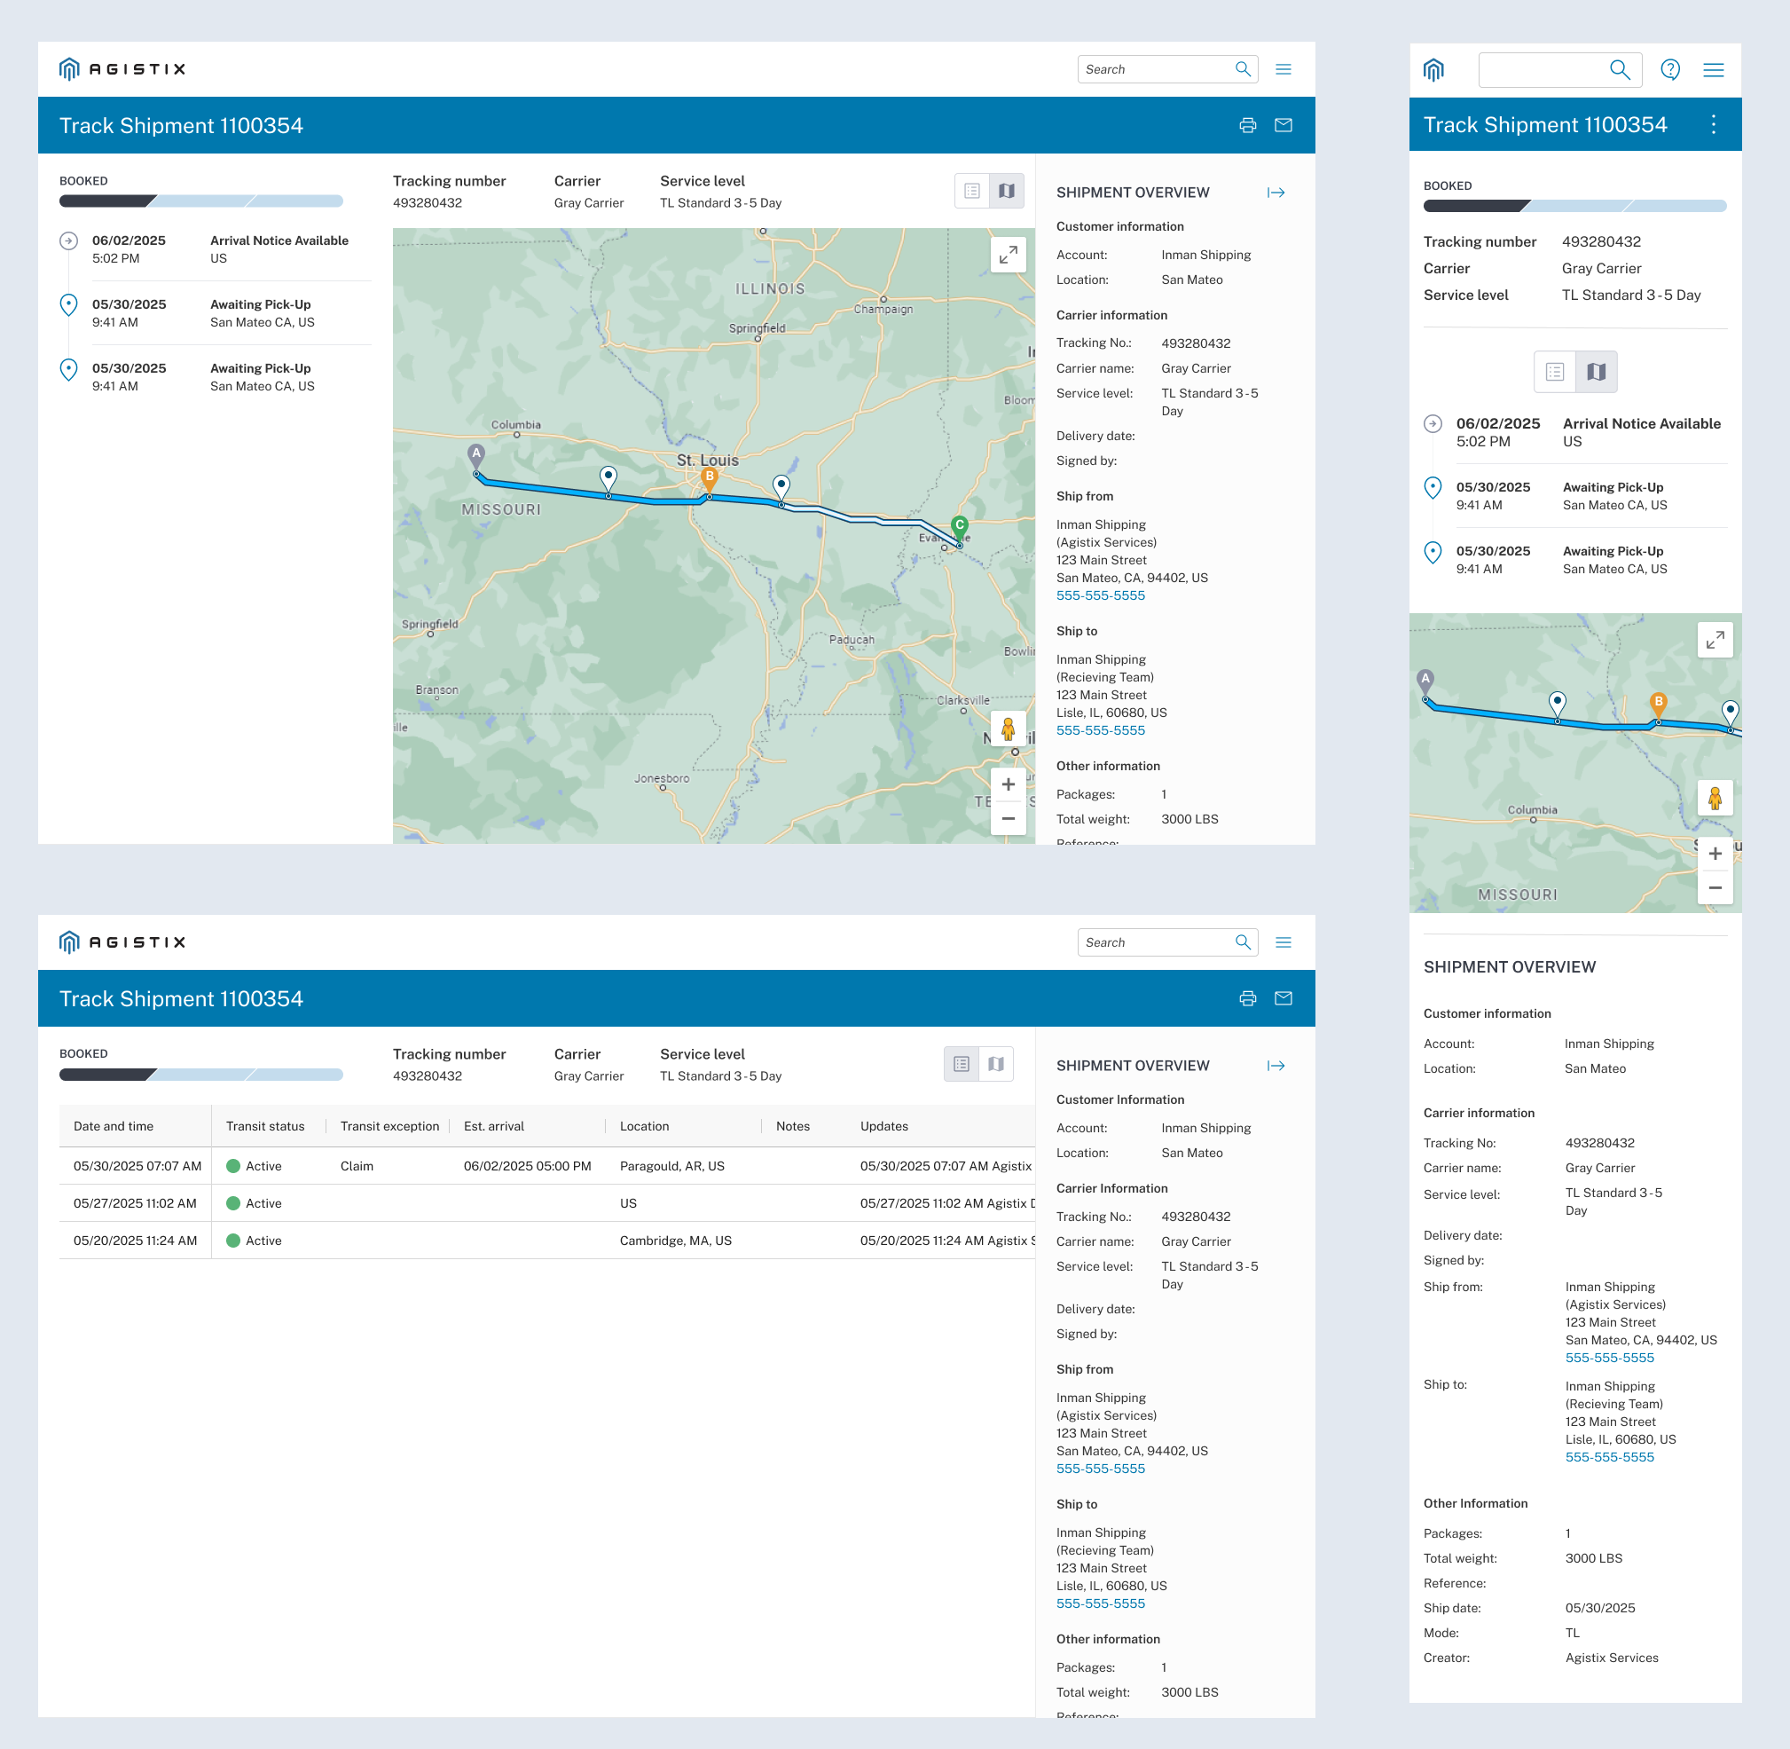The height and width of the screenshot is (1749, 1790).
Task: Toggle list view in mobile layout
Action: (1554, 372)
